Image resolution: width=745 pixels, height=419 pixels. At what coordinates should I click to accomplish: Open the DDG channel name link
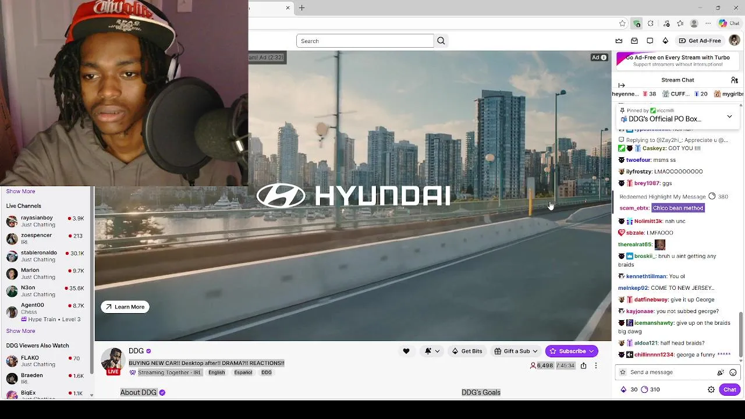pyautogui.click(x=136, y=351)
